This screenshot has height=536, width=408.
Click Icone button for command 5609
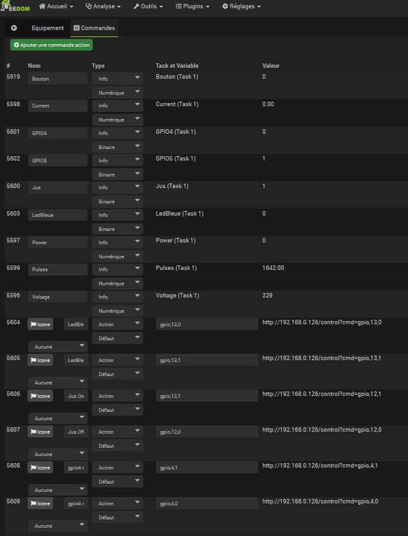pyautogui.click(x=40, y=503)
